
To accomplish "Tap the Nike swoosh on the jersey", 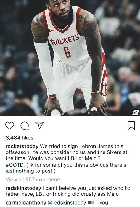I will pos(52,30).
